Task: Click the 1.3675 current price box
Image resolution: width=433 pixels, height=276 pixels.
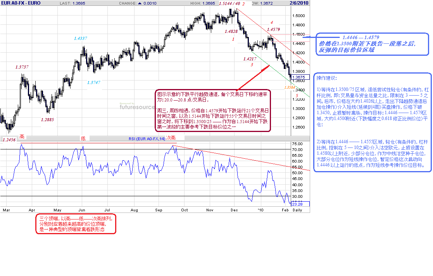Action: 300,77
